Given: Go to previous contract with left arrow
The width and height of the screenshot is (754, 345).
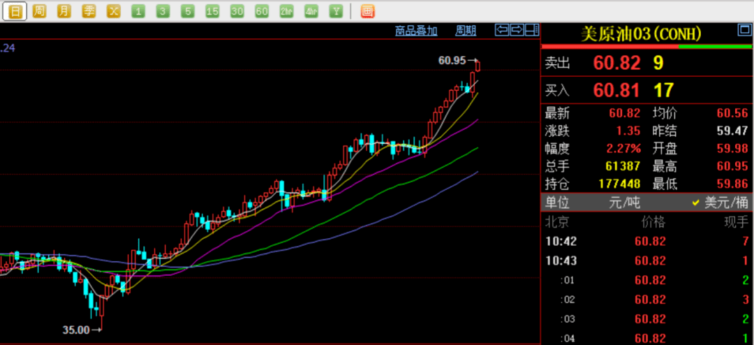Looking at the screenshot, I should pos(501,31).
